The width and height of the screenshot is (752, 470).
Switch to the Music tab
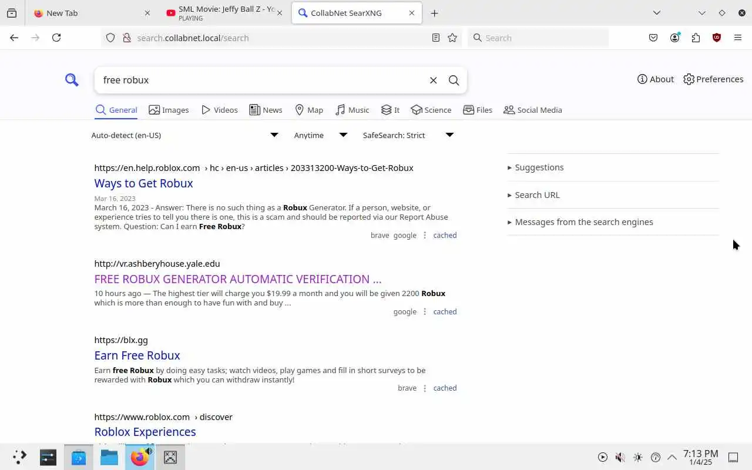352,110
